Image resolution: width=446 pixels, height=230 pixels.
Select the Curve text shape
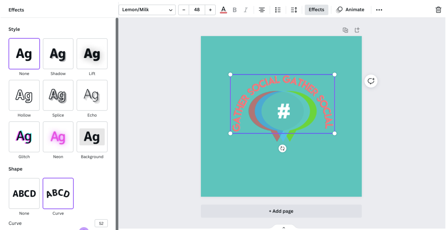pyautogui.click(x=58, y=193)
